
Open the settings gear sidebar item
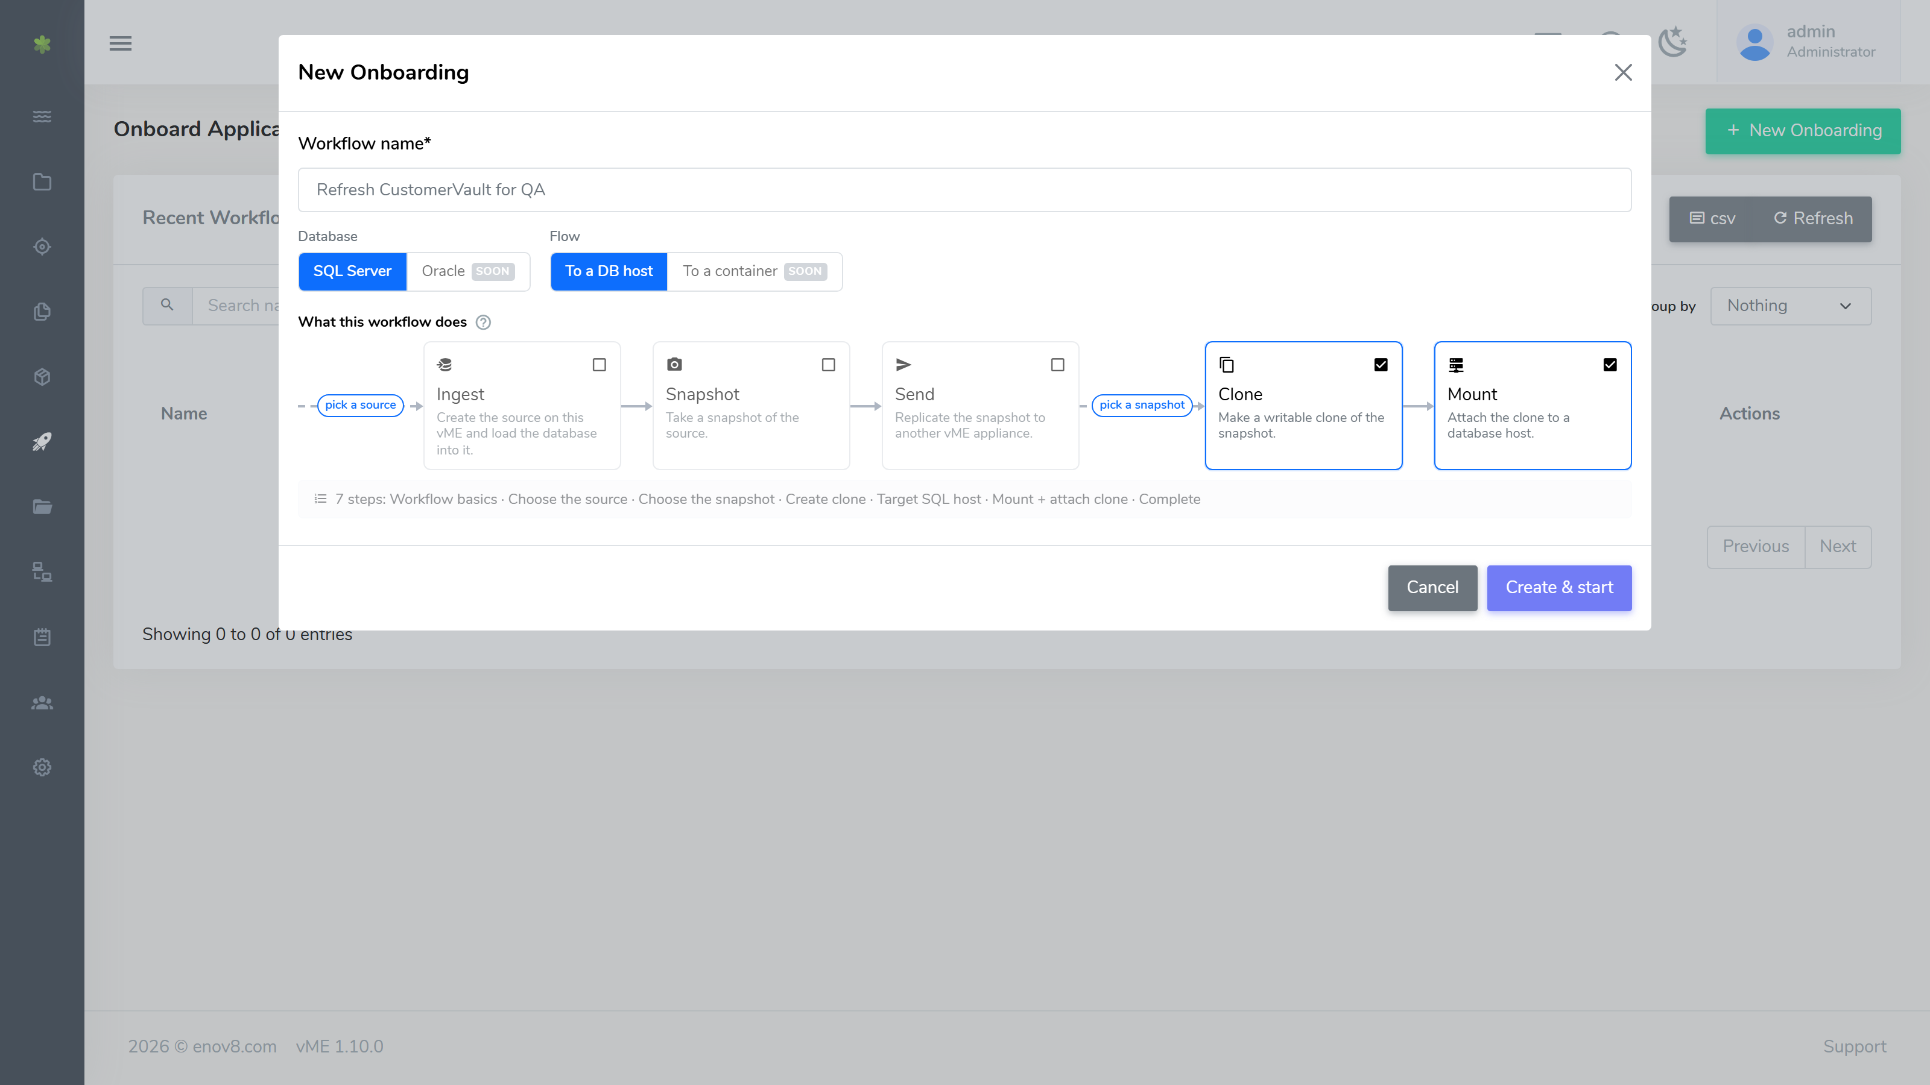point(42,767)
